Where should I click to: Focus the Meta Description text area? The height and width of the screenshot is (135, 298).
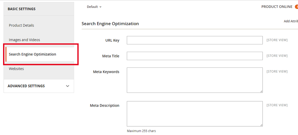coord(194,114)
